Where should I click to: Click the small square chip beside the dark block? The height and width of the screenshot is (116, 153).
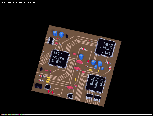(x=48, y=87)
